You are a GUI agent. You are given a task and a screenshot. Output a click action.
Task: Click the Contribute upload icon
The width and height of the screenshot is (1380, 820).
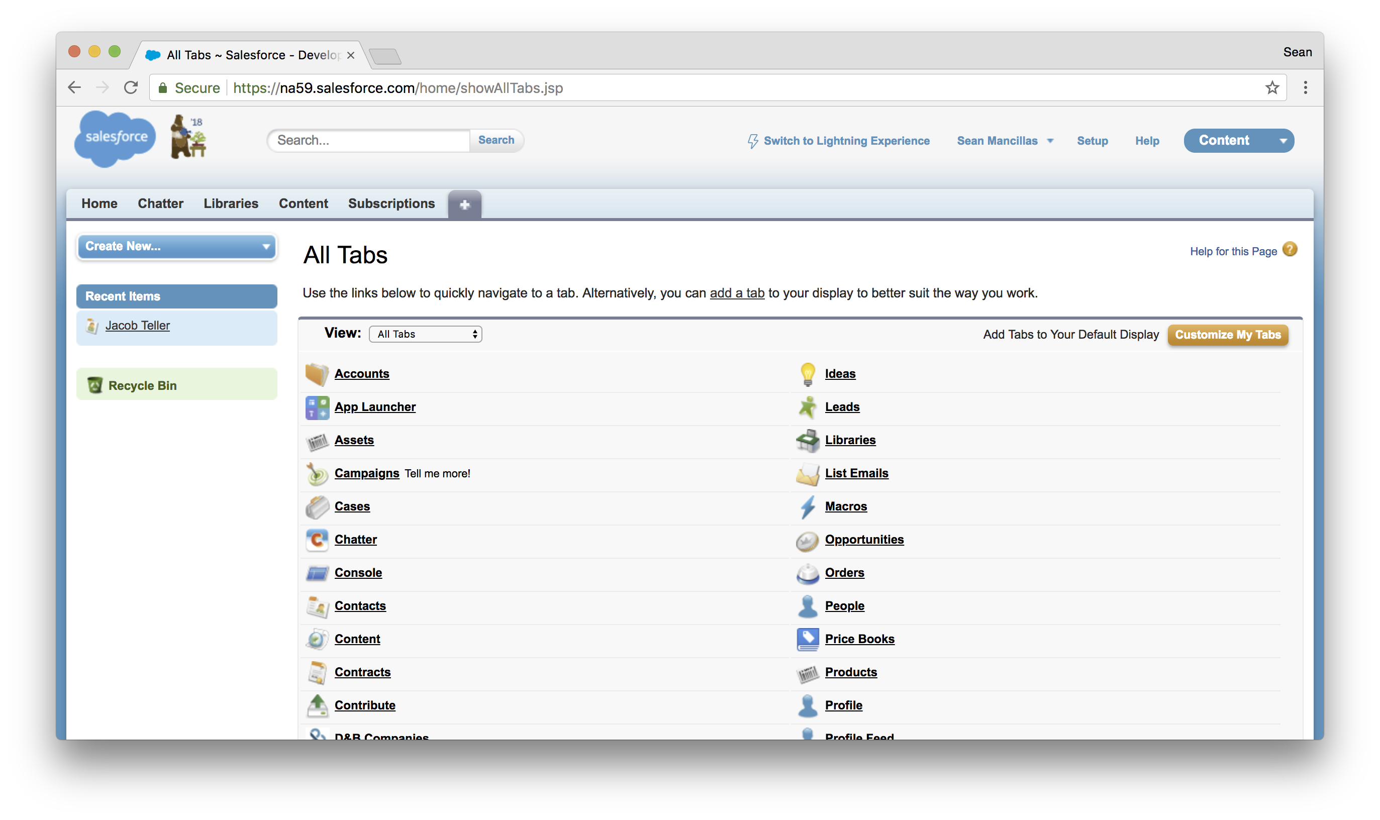pos(317,705)
